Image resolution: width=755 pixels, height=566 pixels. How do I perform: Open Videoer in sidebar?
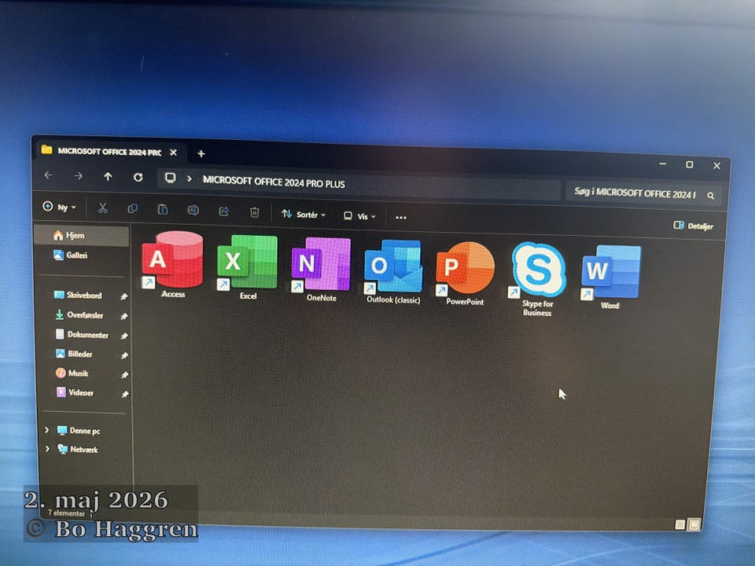point(75,392)
